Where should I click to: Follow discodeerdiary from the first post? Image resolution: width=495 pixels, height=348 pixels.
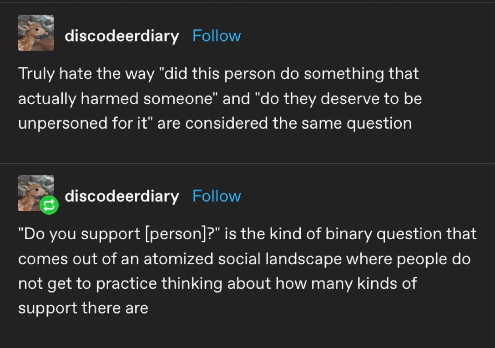tap(217, 35)
